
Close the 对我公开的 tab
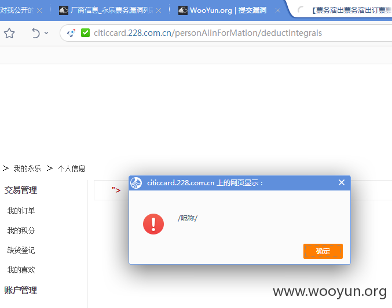[39, 10]
